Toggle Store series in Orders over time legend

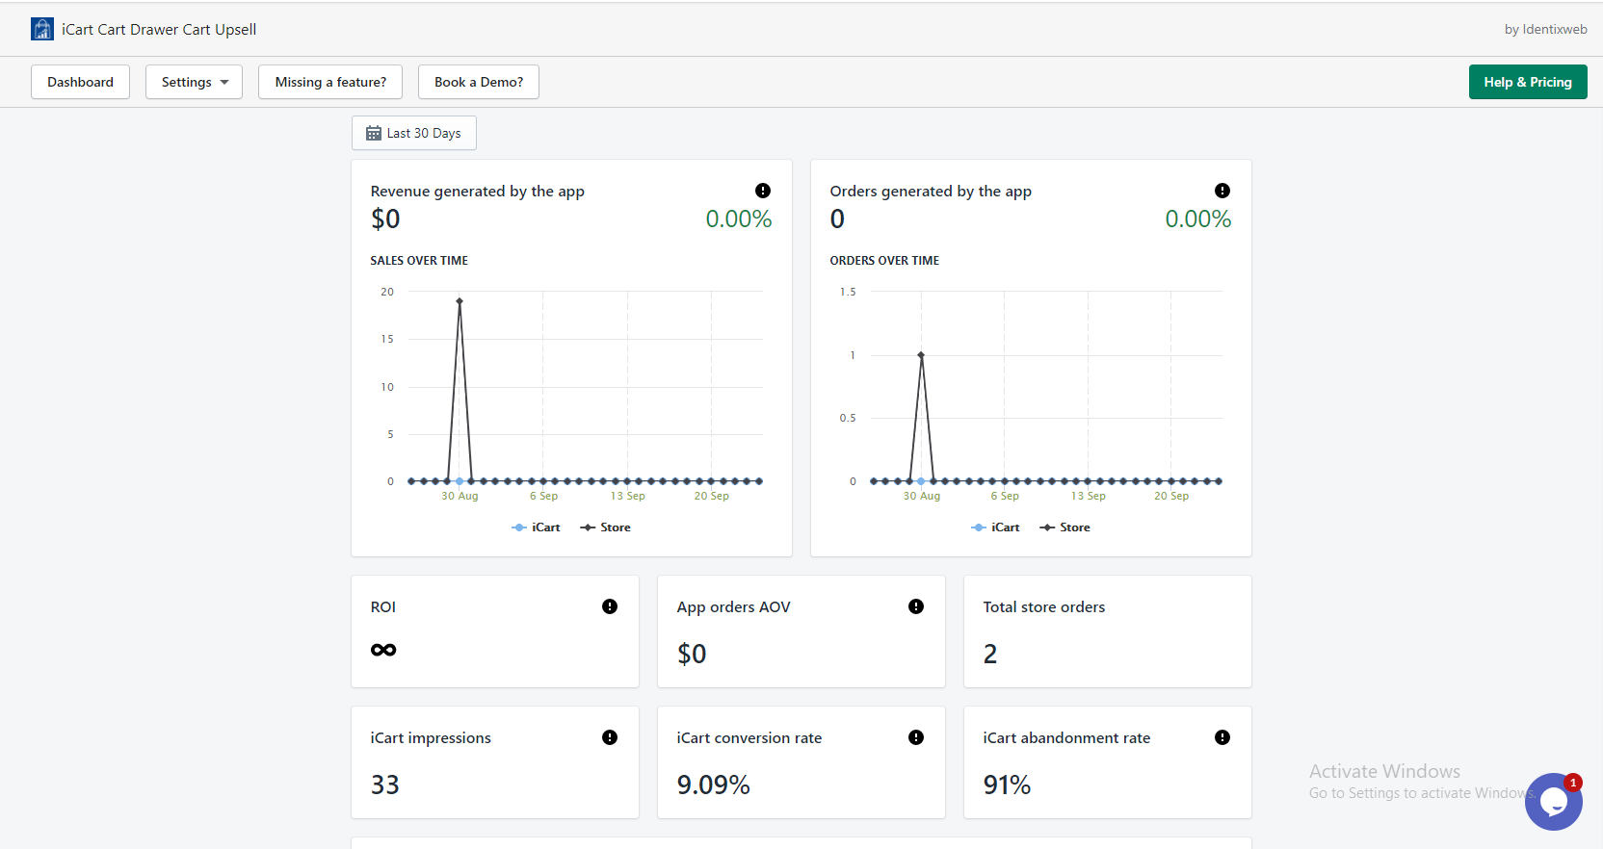1064,527
